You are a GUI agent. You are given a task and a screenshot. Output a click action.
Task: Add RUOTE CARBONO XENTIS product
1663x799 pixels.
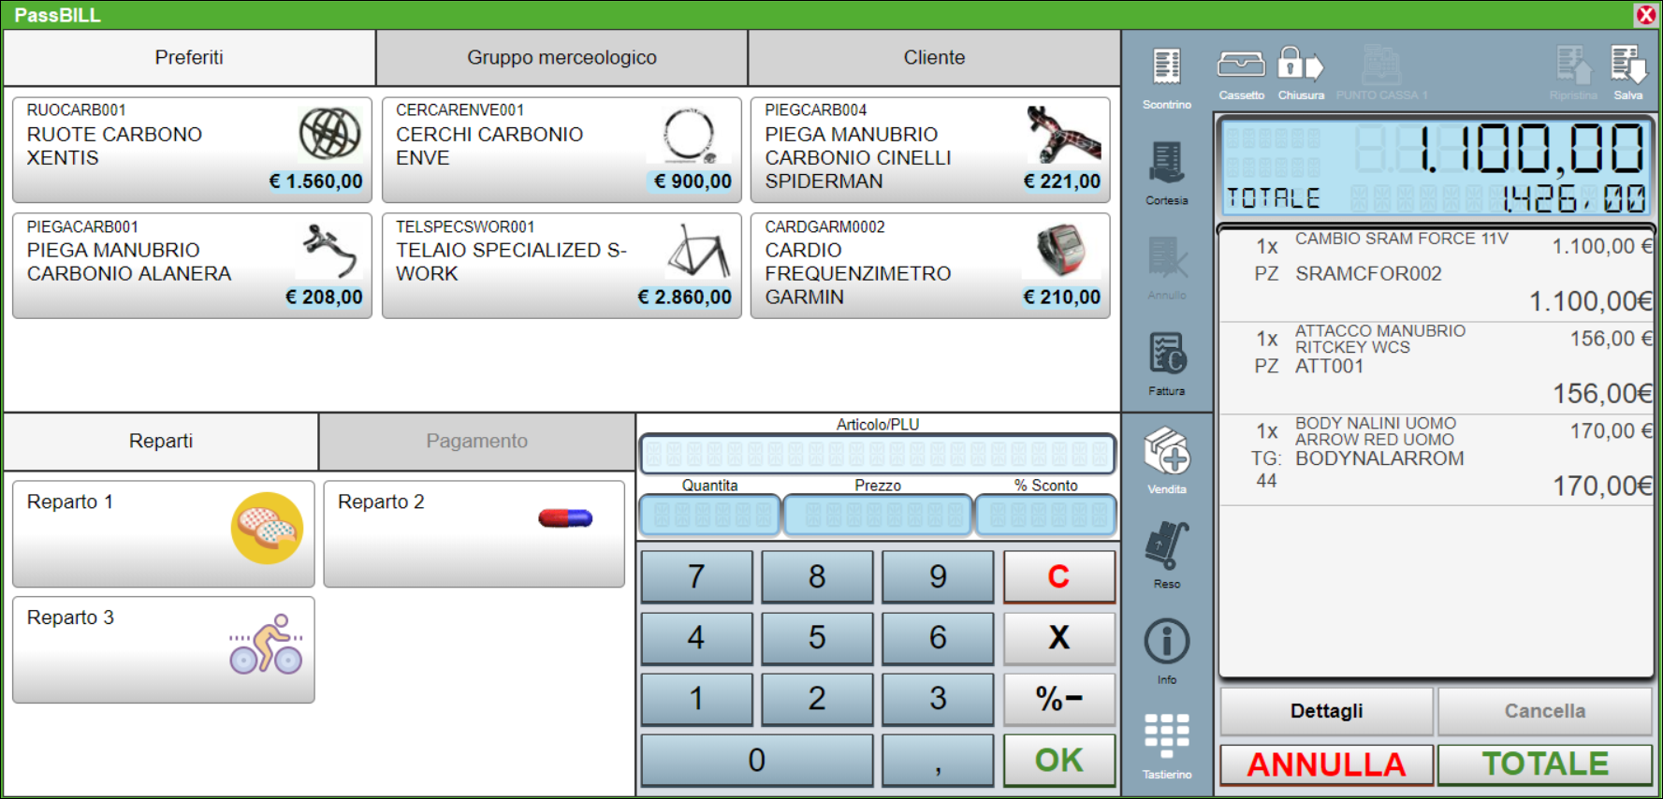coord(192,150)
